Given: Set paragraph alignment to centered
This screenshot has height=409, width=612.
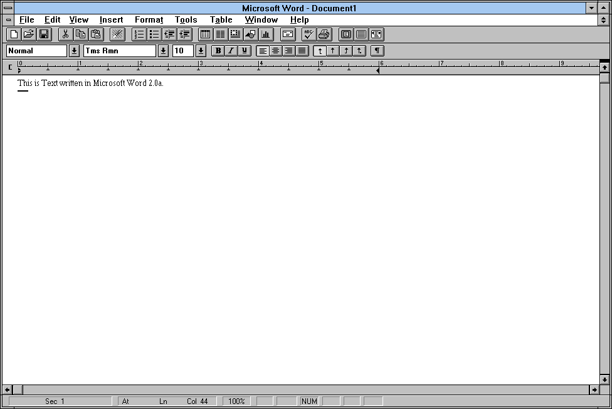Looking at the screenshot, I should click(x=276, y=51).
